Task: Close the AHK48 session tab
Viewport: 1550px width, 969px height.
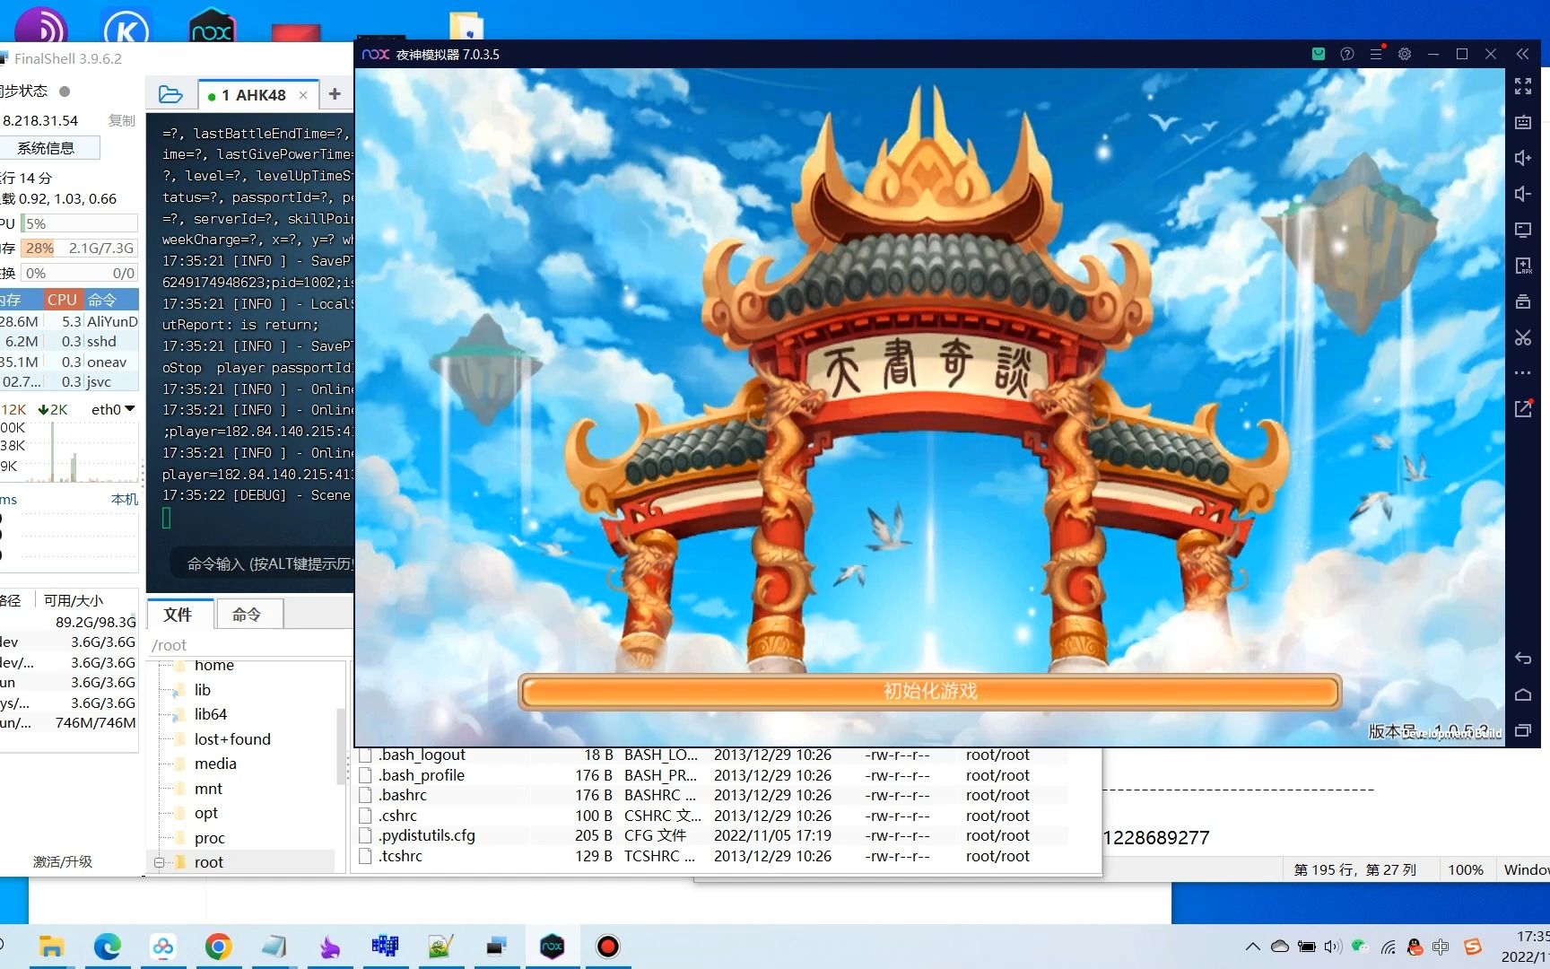Action: click(x=303, y=95)
